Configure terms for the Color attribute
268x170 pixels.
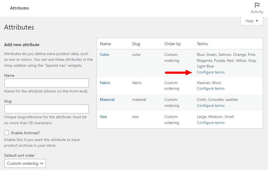(x=211, y=72)
